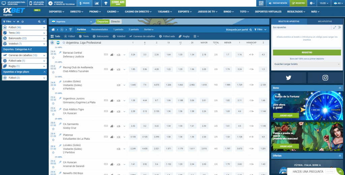Collapse the Bono panel with the chevron icon
Viewport: 345px width, 175px height.
[x=340, y=88]
